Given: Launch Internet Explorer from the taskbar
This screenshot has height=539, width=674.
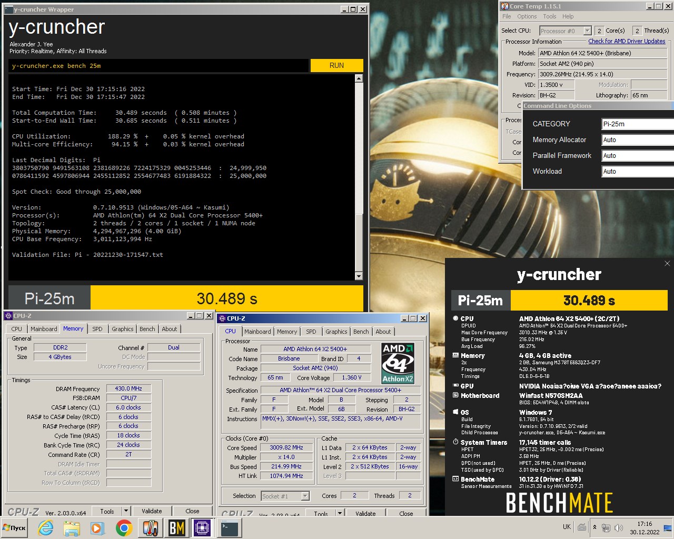Looking at the screenshot, I should (x=46, y=528).
